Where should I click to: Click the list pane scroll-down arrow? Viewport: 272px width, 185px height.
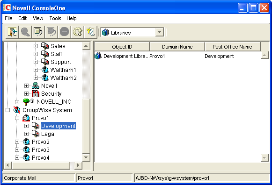click(265, 157)
